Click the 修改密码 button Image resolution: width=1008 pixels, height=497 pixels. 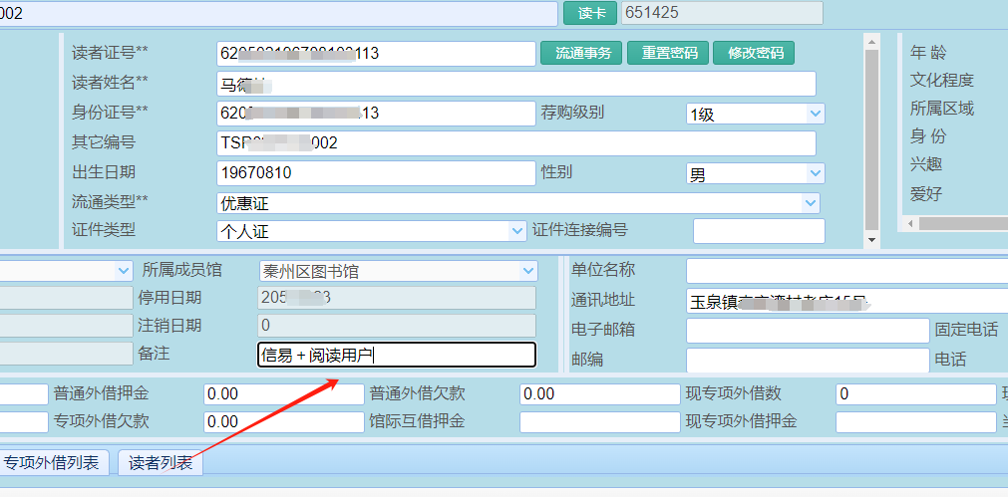(x=753, y=53)
